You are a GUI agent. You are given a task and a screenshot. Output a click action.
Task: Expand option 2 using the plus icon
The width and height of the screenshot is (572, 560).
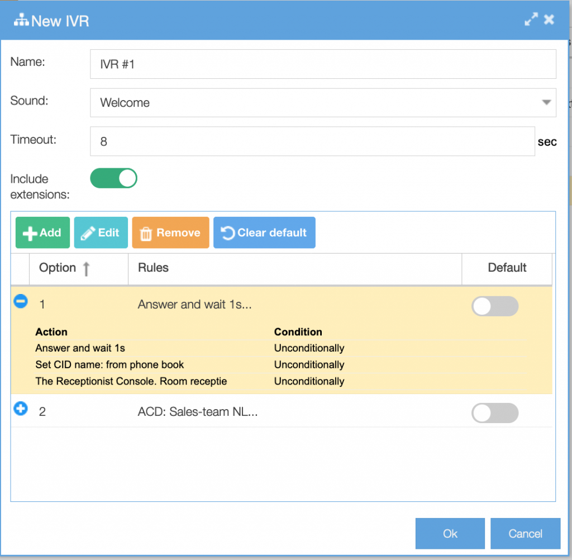(20, 409)
